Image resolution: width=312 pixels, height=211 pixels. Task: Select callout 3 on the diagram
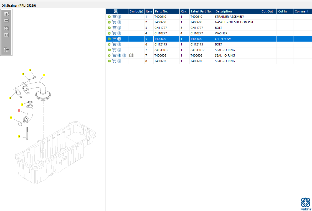tap(30, 70)
